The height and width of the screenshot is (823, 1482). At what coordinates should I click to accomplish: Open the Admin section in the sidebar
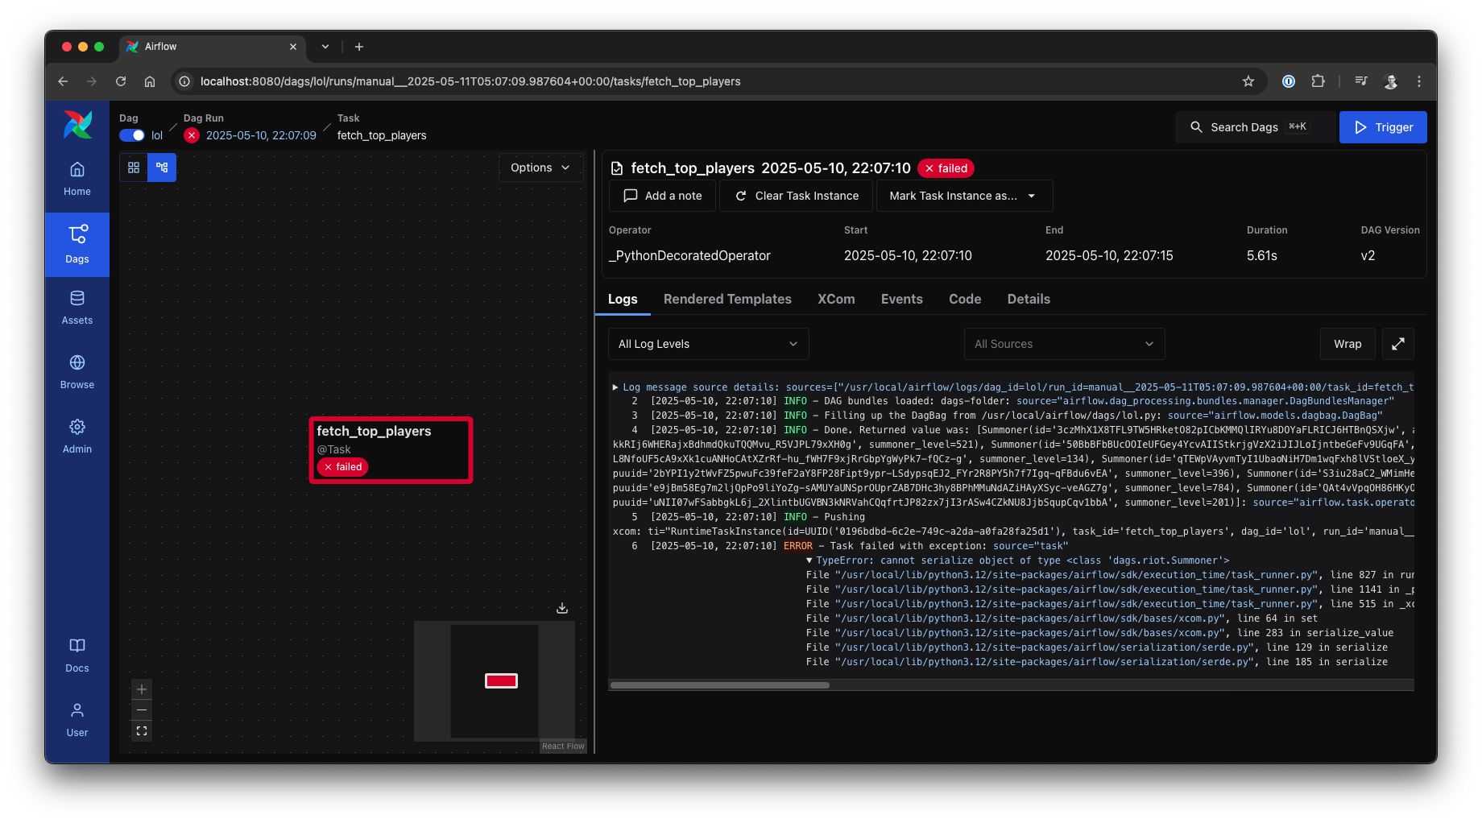pos(77,436)
